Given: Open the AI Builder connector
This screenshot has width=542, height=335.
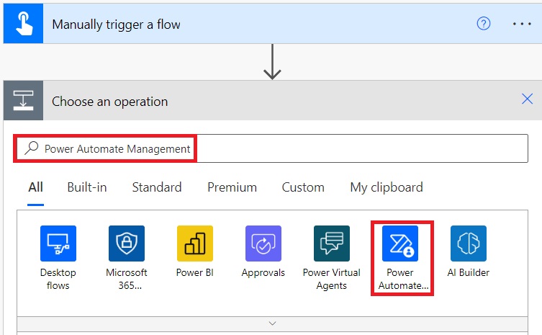Looking at the screenshot, I should click(469, 244).
